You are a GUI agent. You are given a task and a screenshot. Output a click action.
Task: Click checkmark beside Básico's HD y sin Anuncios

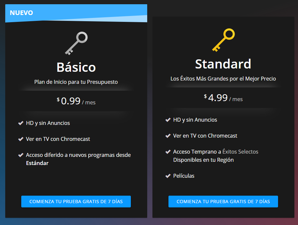click(x=21, y=123)
